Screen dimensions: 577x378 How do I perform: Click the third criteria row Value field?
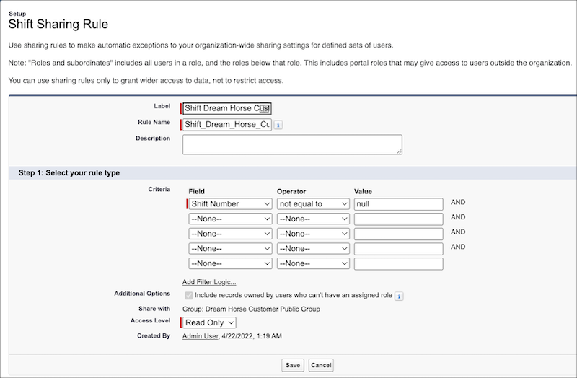click(x=399, y=234)
